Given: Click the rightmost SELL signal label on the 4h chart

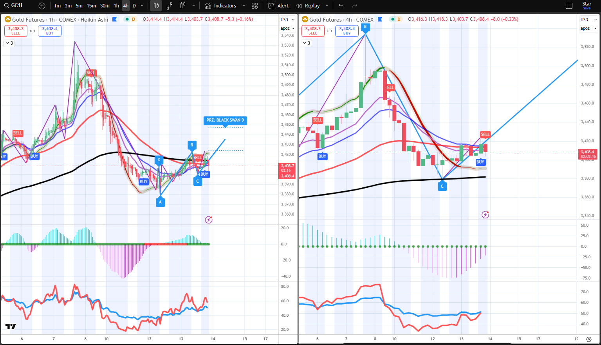Looking at the screenshot, I should (485, 134).
